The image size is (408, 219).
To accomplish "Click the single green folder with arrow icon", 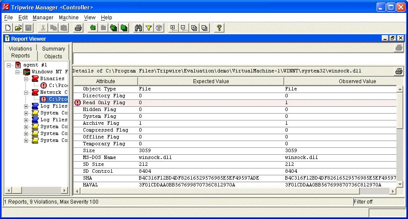I will pos(93,28).
